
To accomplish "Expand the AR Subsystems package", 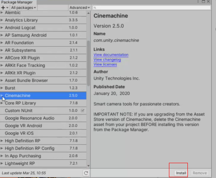I will [2, 50].
